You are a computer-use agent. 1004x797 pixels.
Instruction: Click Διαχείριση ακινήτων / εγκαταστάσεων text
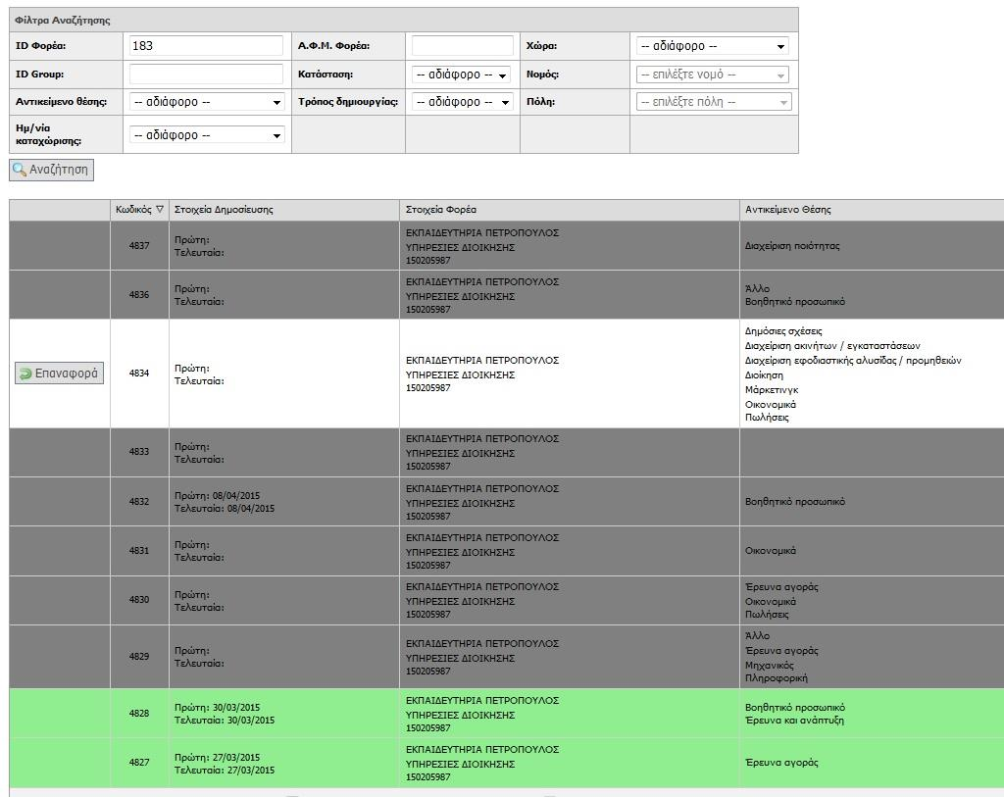click(832, 346)
